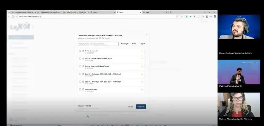Download the IRPF JANISEE declaration file

point(142,74)
